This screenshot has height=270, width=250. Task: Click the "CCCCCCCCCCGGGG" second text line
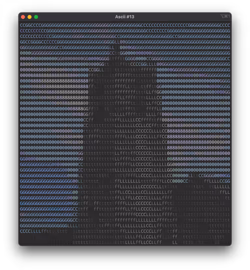[x=125, y=31]
